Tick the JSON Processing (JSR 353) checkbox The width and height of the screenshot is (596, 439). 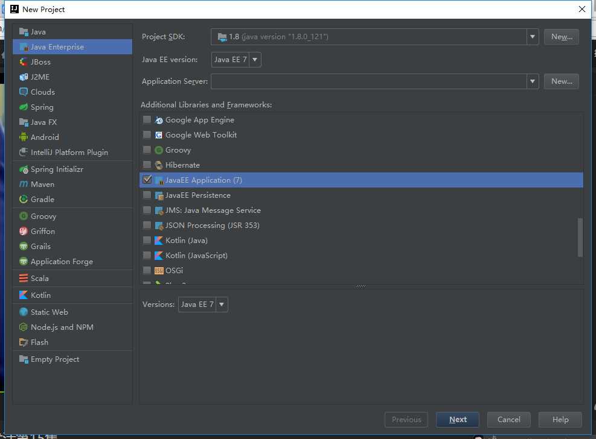pos(147,225)
